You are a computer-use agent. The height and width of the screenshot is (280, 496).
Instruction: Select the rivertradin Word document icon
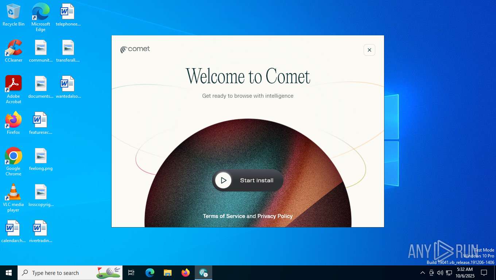(40, 232)
